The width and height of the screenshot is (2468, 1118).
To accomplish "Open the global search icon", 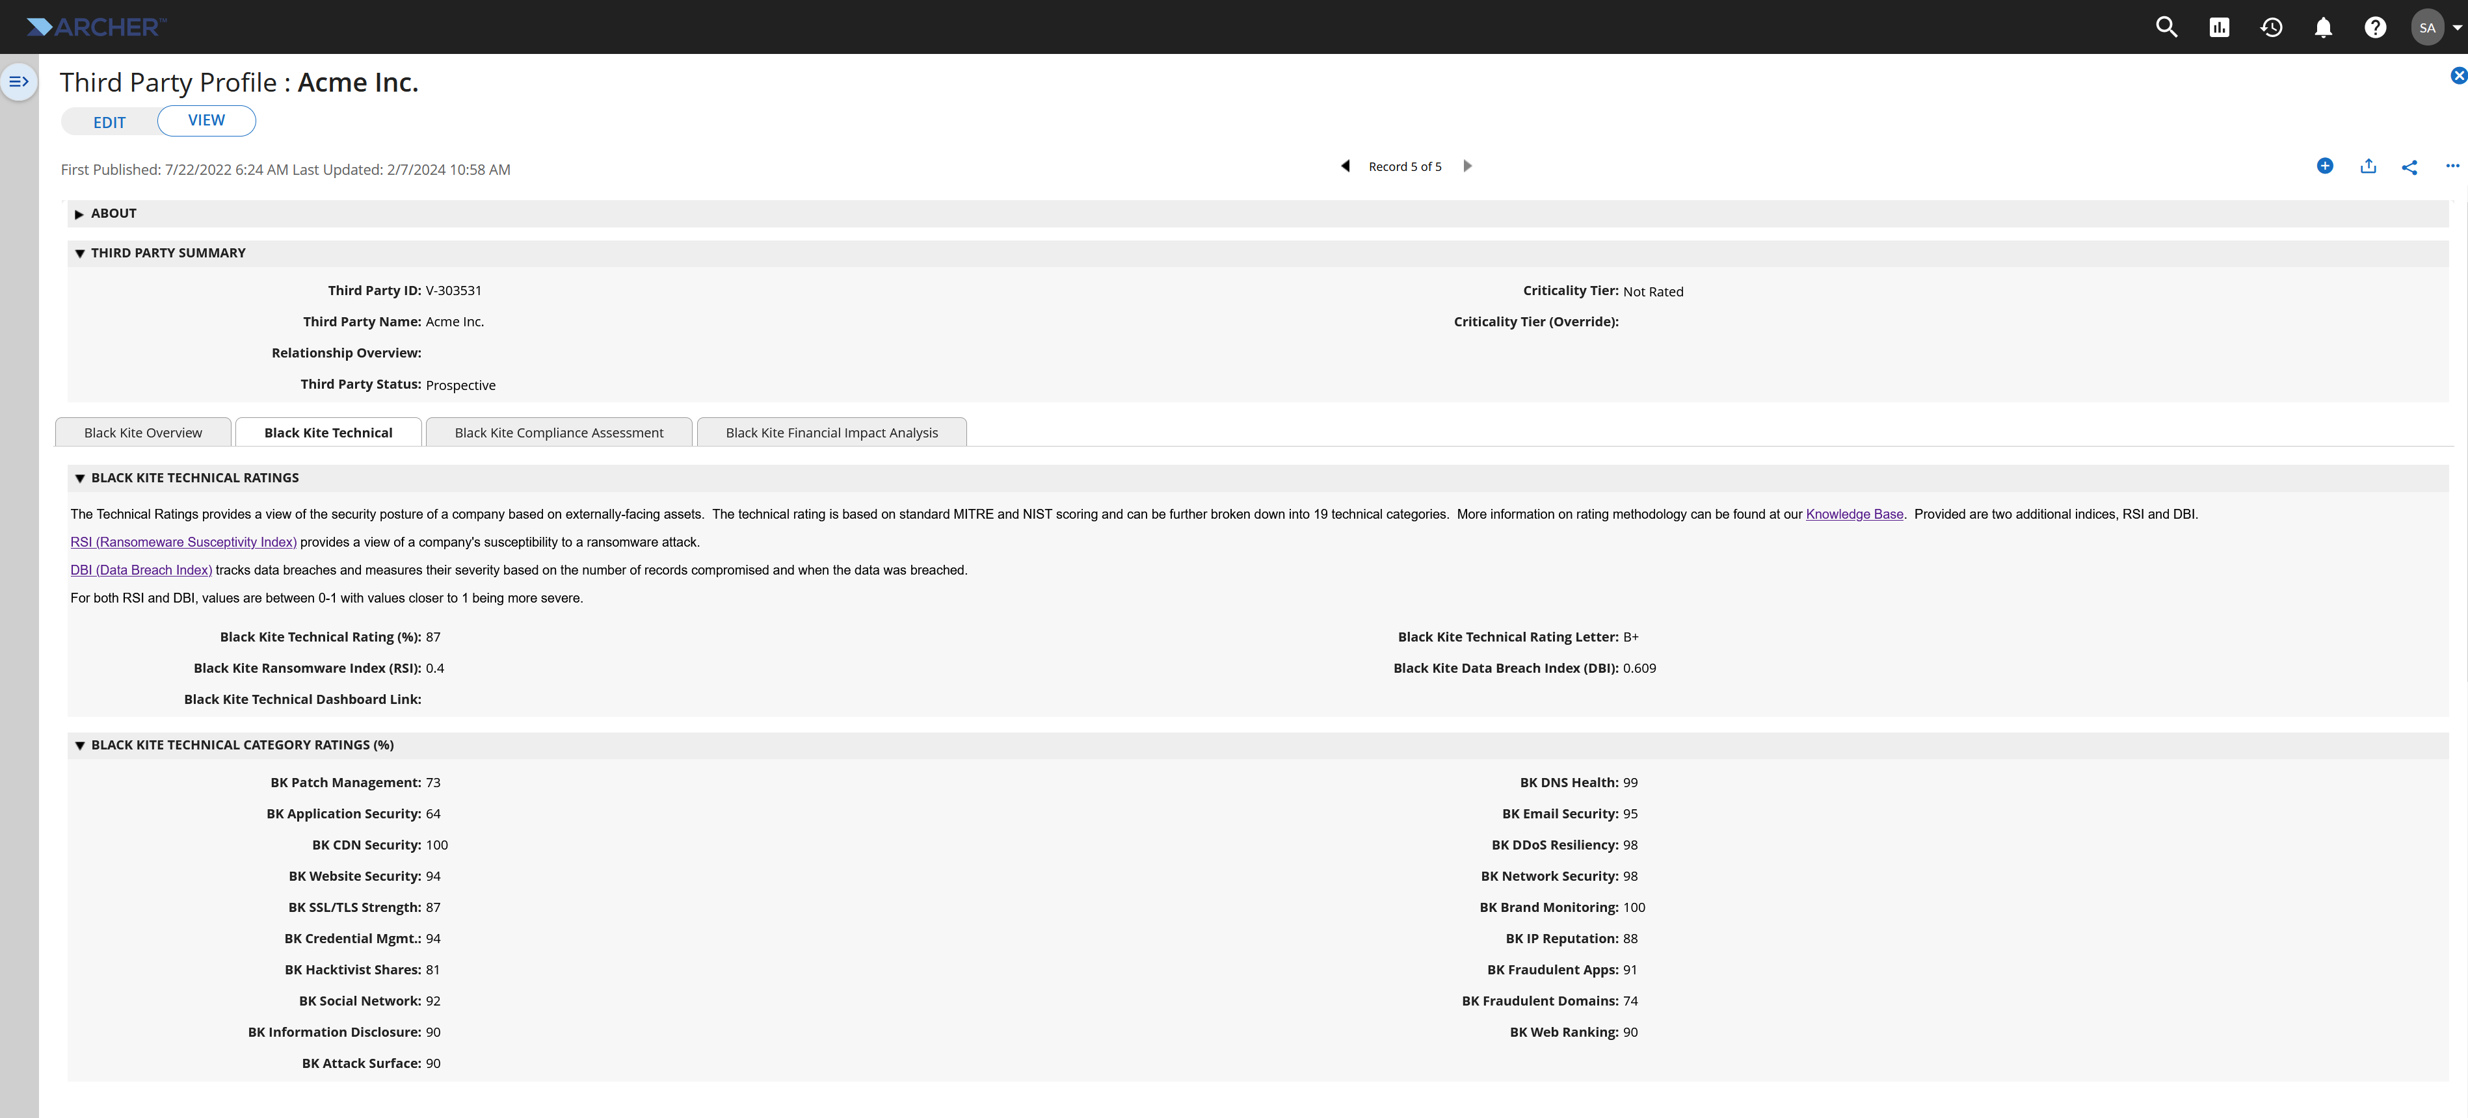I will coord(2166,27).
